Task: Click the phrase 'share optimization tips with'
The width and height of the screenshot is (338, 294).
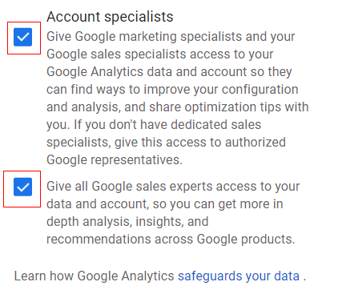Action: 229,107
